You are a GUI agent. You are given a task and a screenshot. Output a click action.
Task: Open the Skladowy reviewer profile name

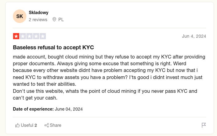click(x=38, y=13)
